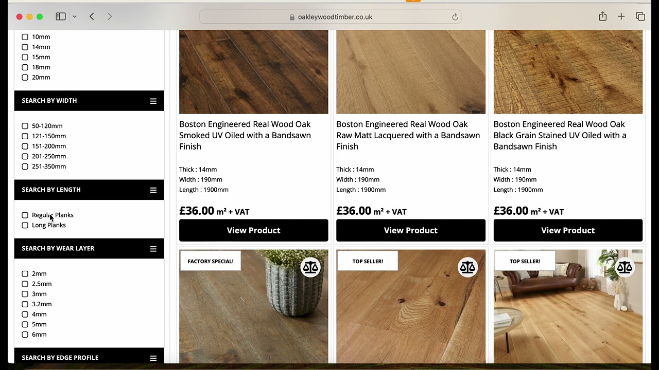Tick the 14mm thickness checkbox
The image size is (659, 370).
click(25, 47)
